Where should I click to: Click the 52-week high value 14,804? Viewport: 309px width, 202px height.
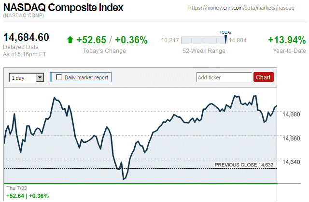(x=238, y=40)
